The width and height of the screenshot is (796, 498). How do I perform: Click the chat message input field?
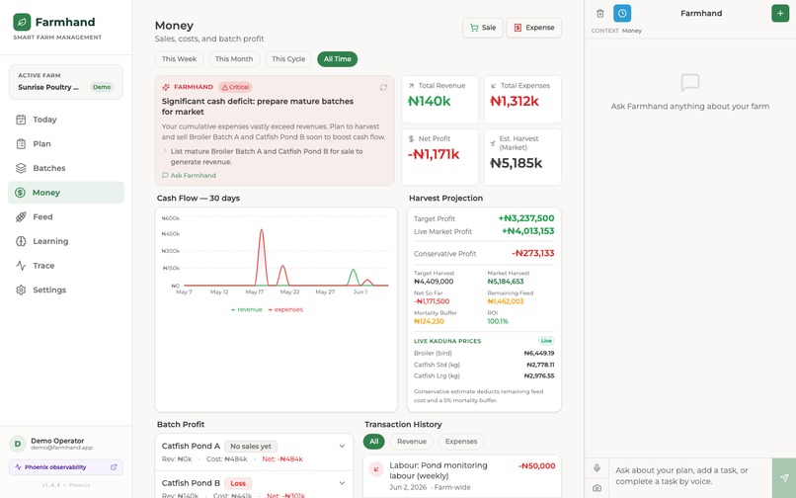(x=690, y=476)
